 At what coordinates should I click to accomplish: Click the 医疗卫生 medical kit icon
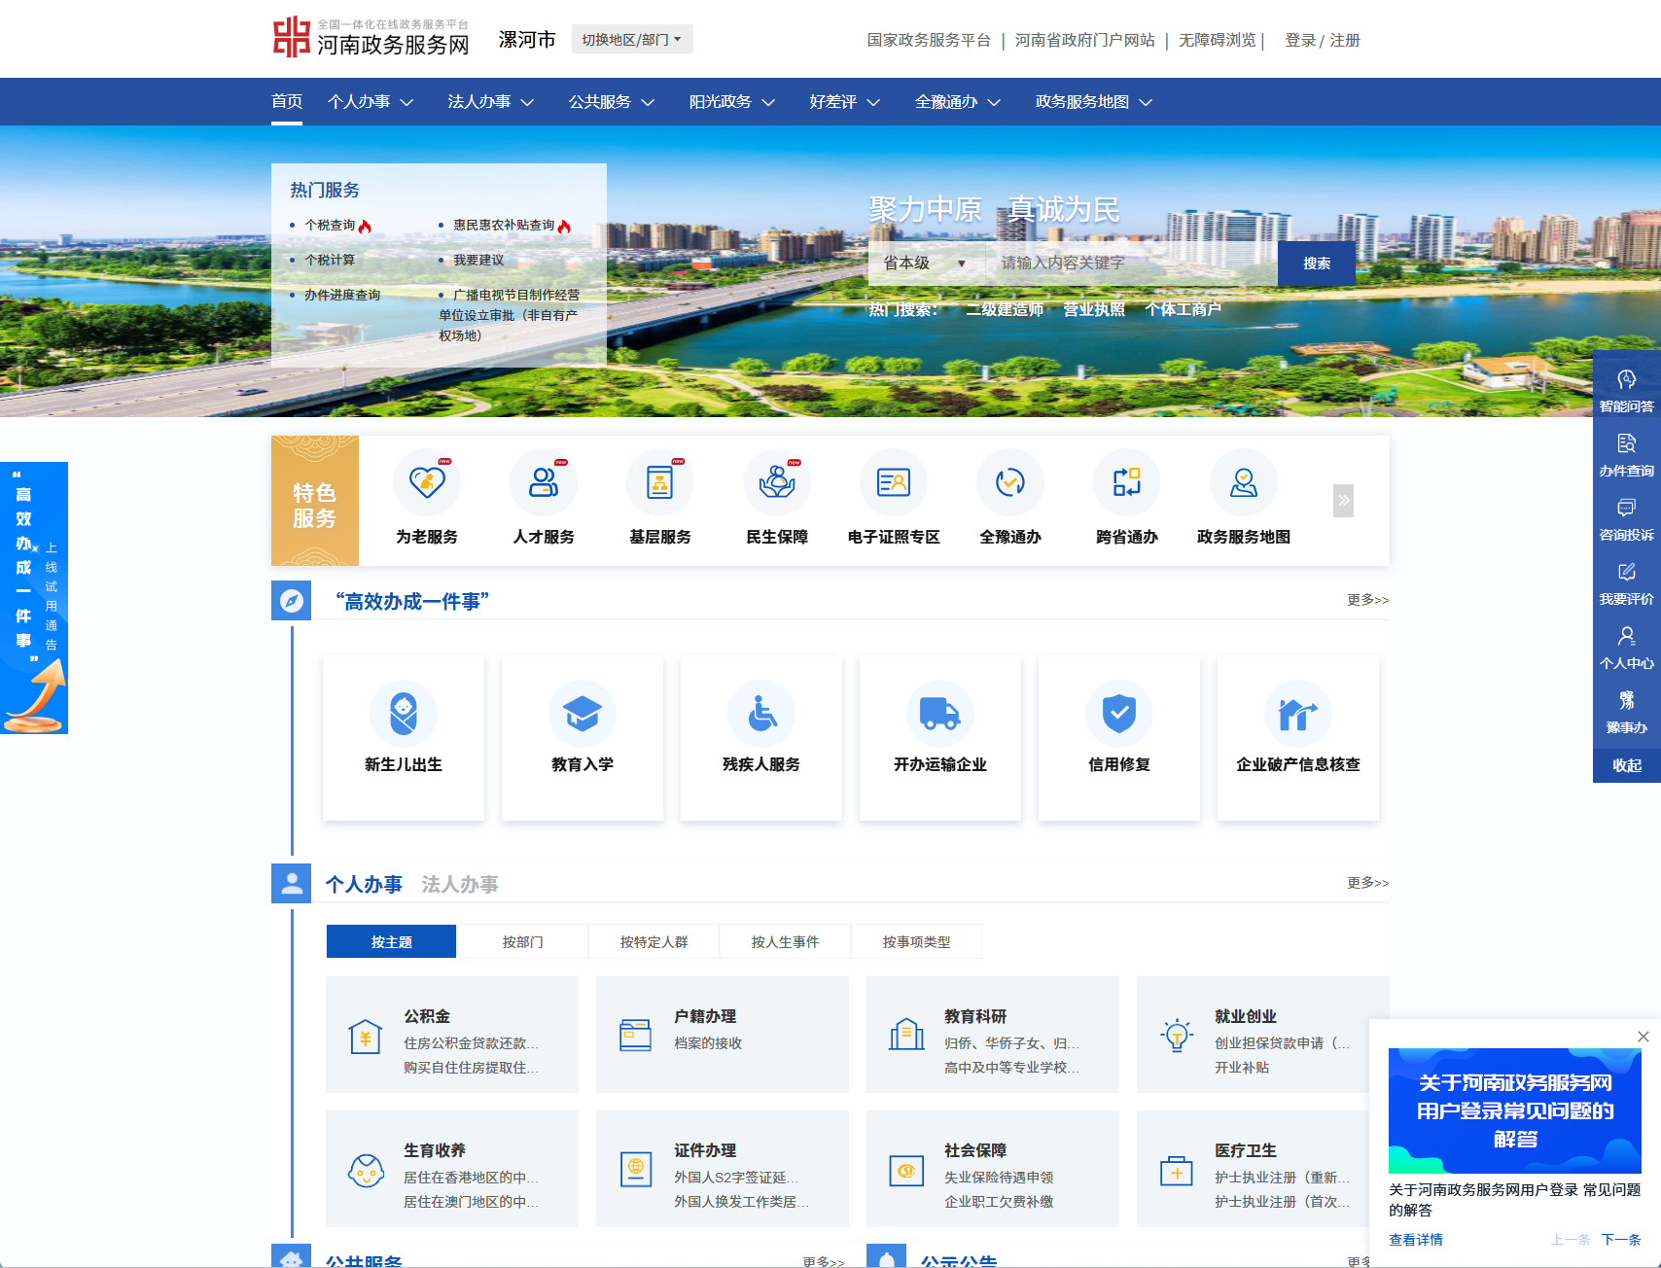coord(1177,1171)
